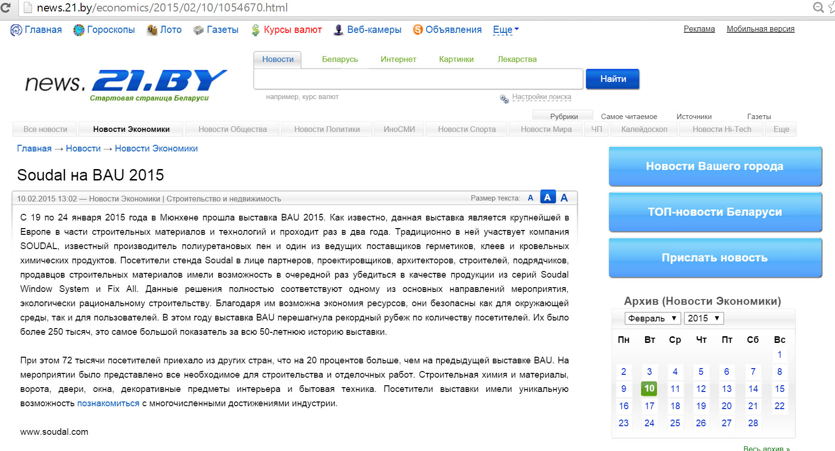Image resolution: width=835 pixels, height=451 pixels.
Task: Open the Источники tab
Action: (694, 117)
